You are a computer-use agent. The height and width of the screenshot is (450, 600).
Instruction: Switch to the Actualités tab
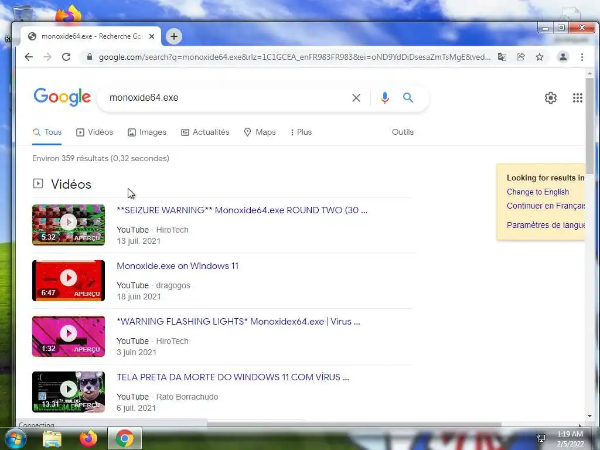[x=205, y=132]
